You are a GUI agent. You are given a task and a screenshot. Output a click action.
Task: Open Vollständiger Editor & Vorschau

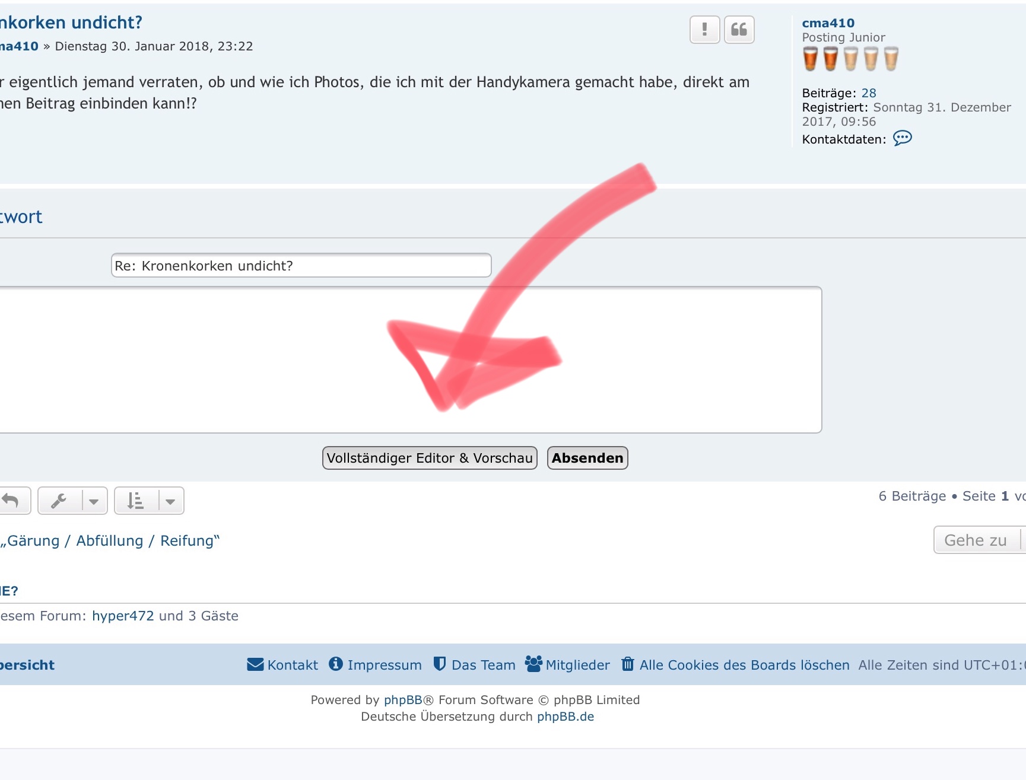[x=430, y=458]
